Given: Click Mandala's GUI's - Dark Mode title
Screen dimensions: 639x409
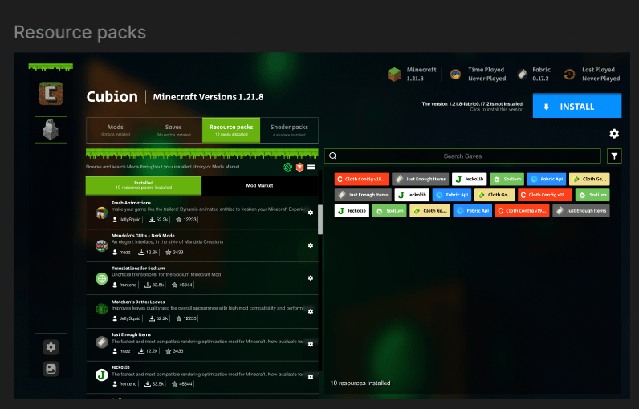Looking at the screenshot, I should (x=143, y=236).
